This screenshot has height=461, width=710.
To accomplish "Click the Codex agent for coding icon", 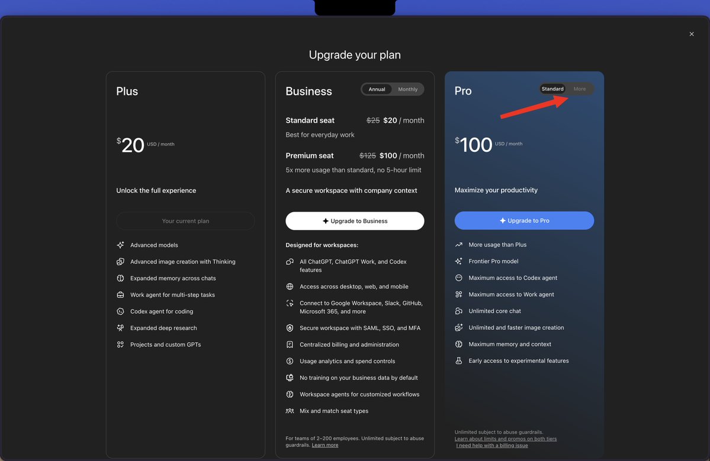I will click(x=120, y=311).
